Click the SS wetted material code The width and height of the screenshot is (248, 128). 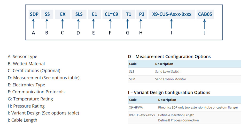(x=47, y=14)
